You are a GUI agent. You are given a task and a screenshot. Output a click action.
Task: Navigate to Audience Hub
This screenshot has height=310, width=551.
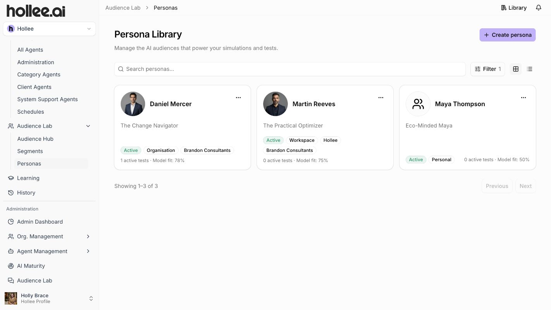point(35,139)
